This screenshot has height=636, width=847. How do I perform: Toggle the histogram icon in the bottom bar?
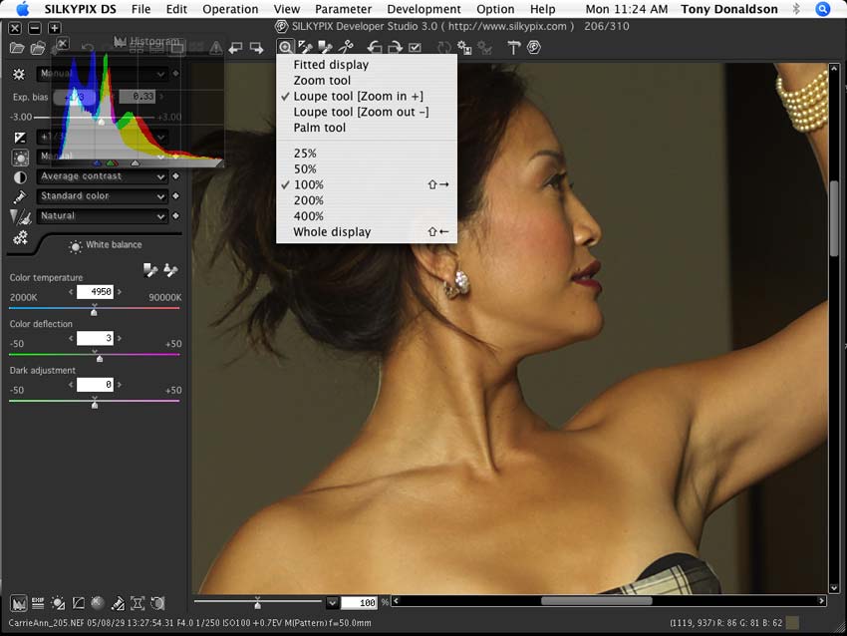click(x=18, y=603)
